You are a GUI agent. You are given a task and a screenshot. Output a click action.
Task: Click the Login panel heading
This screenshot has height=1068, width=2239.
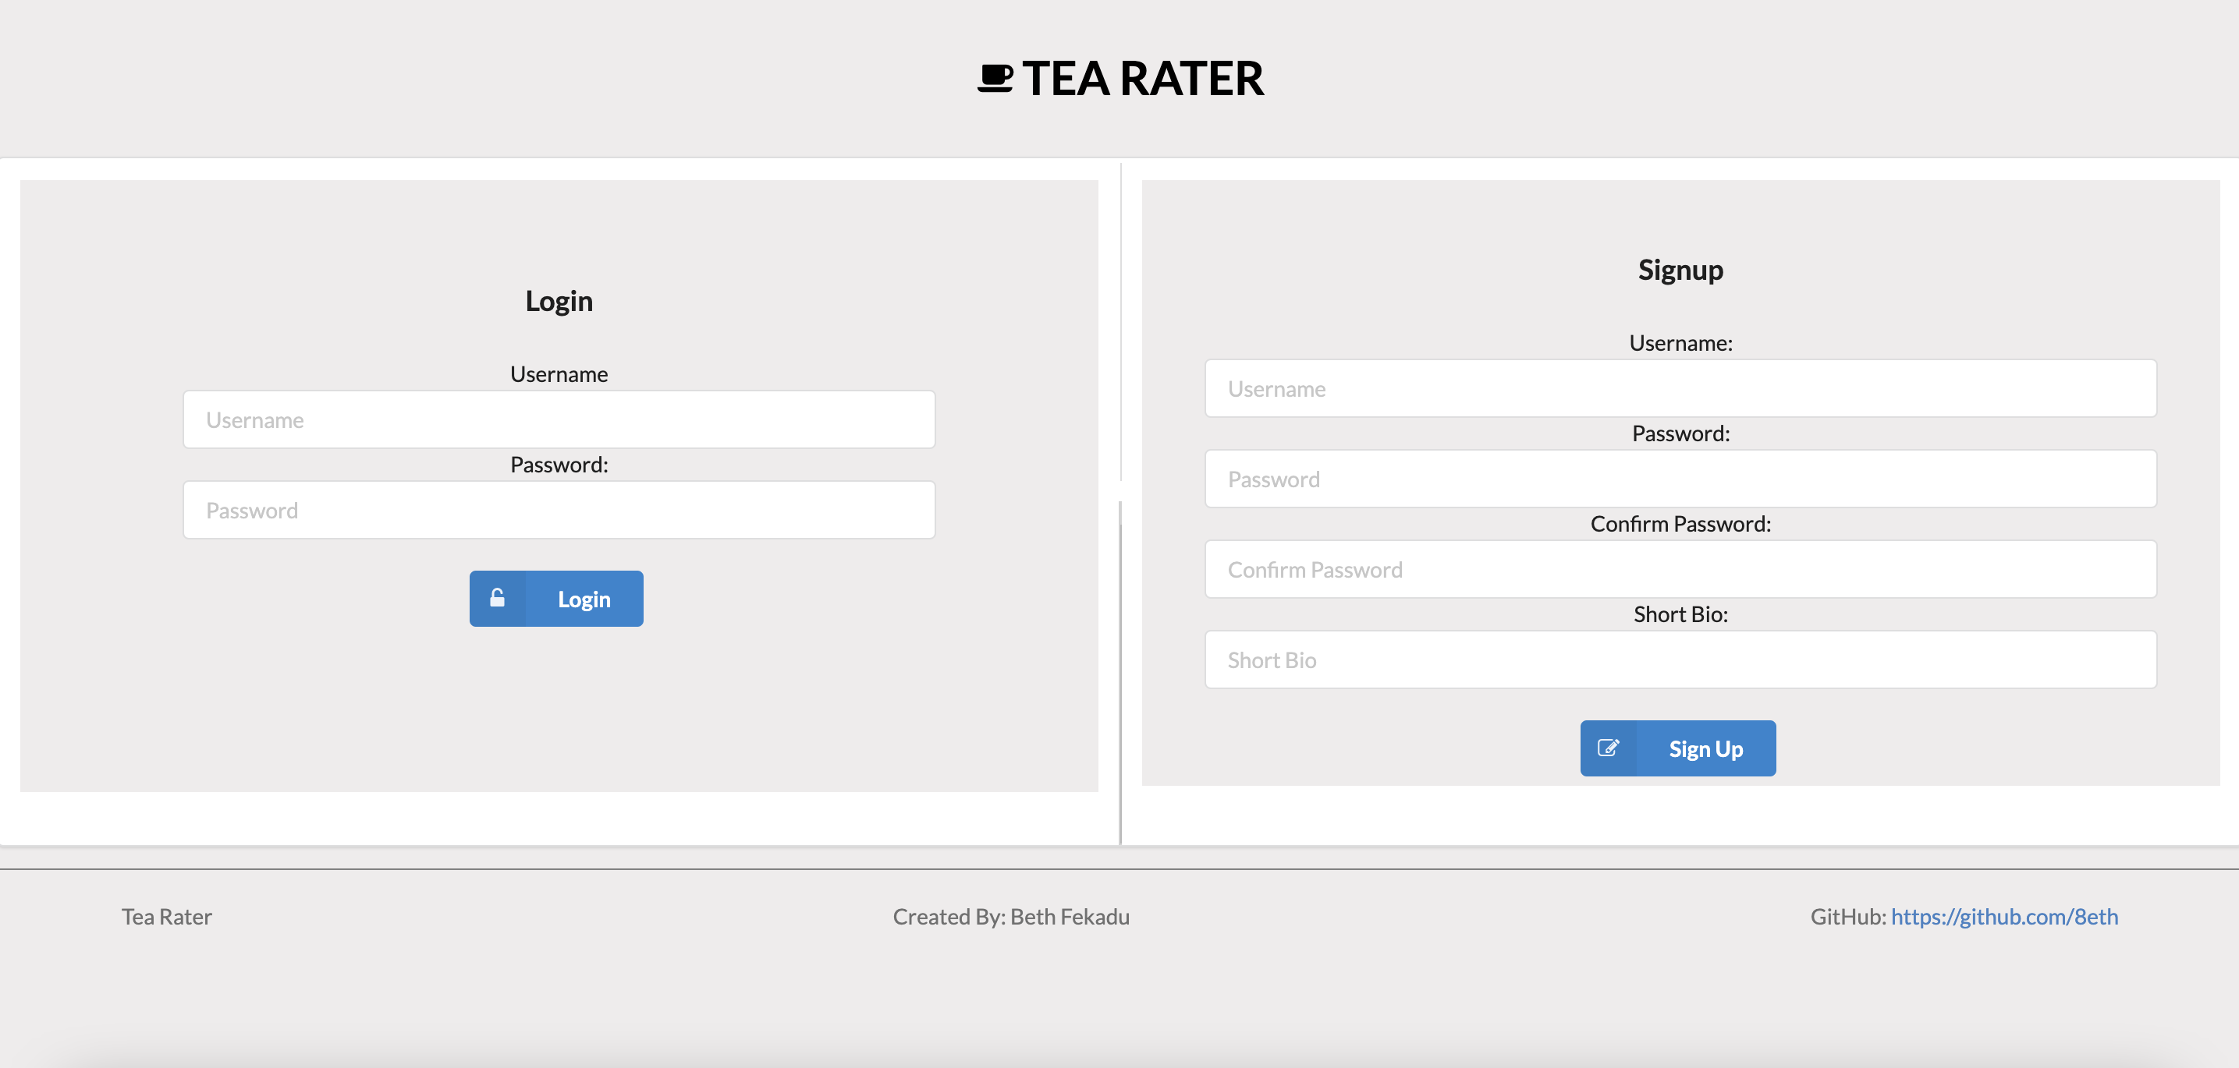point(559,300)
